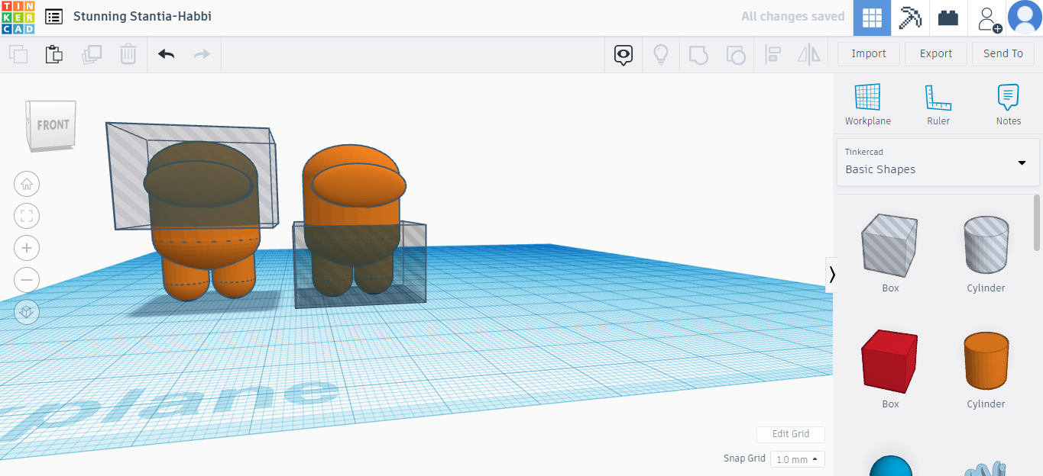Open the Snap Grid 1.0 mm dropdown
This screenshot has height=476, width=1043.
(798, 459)
